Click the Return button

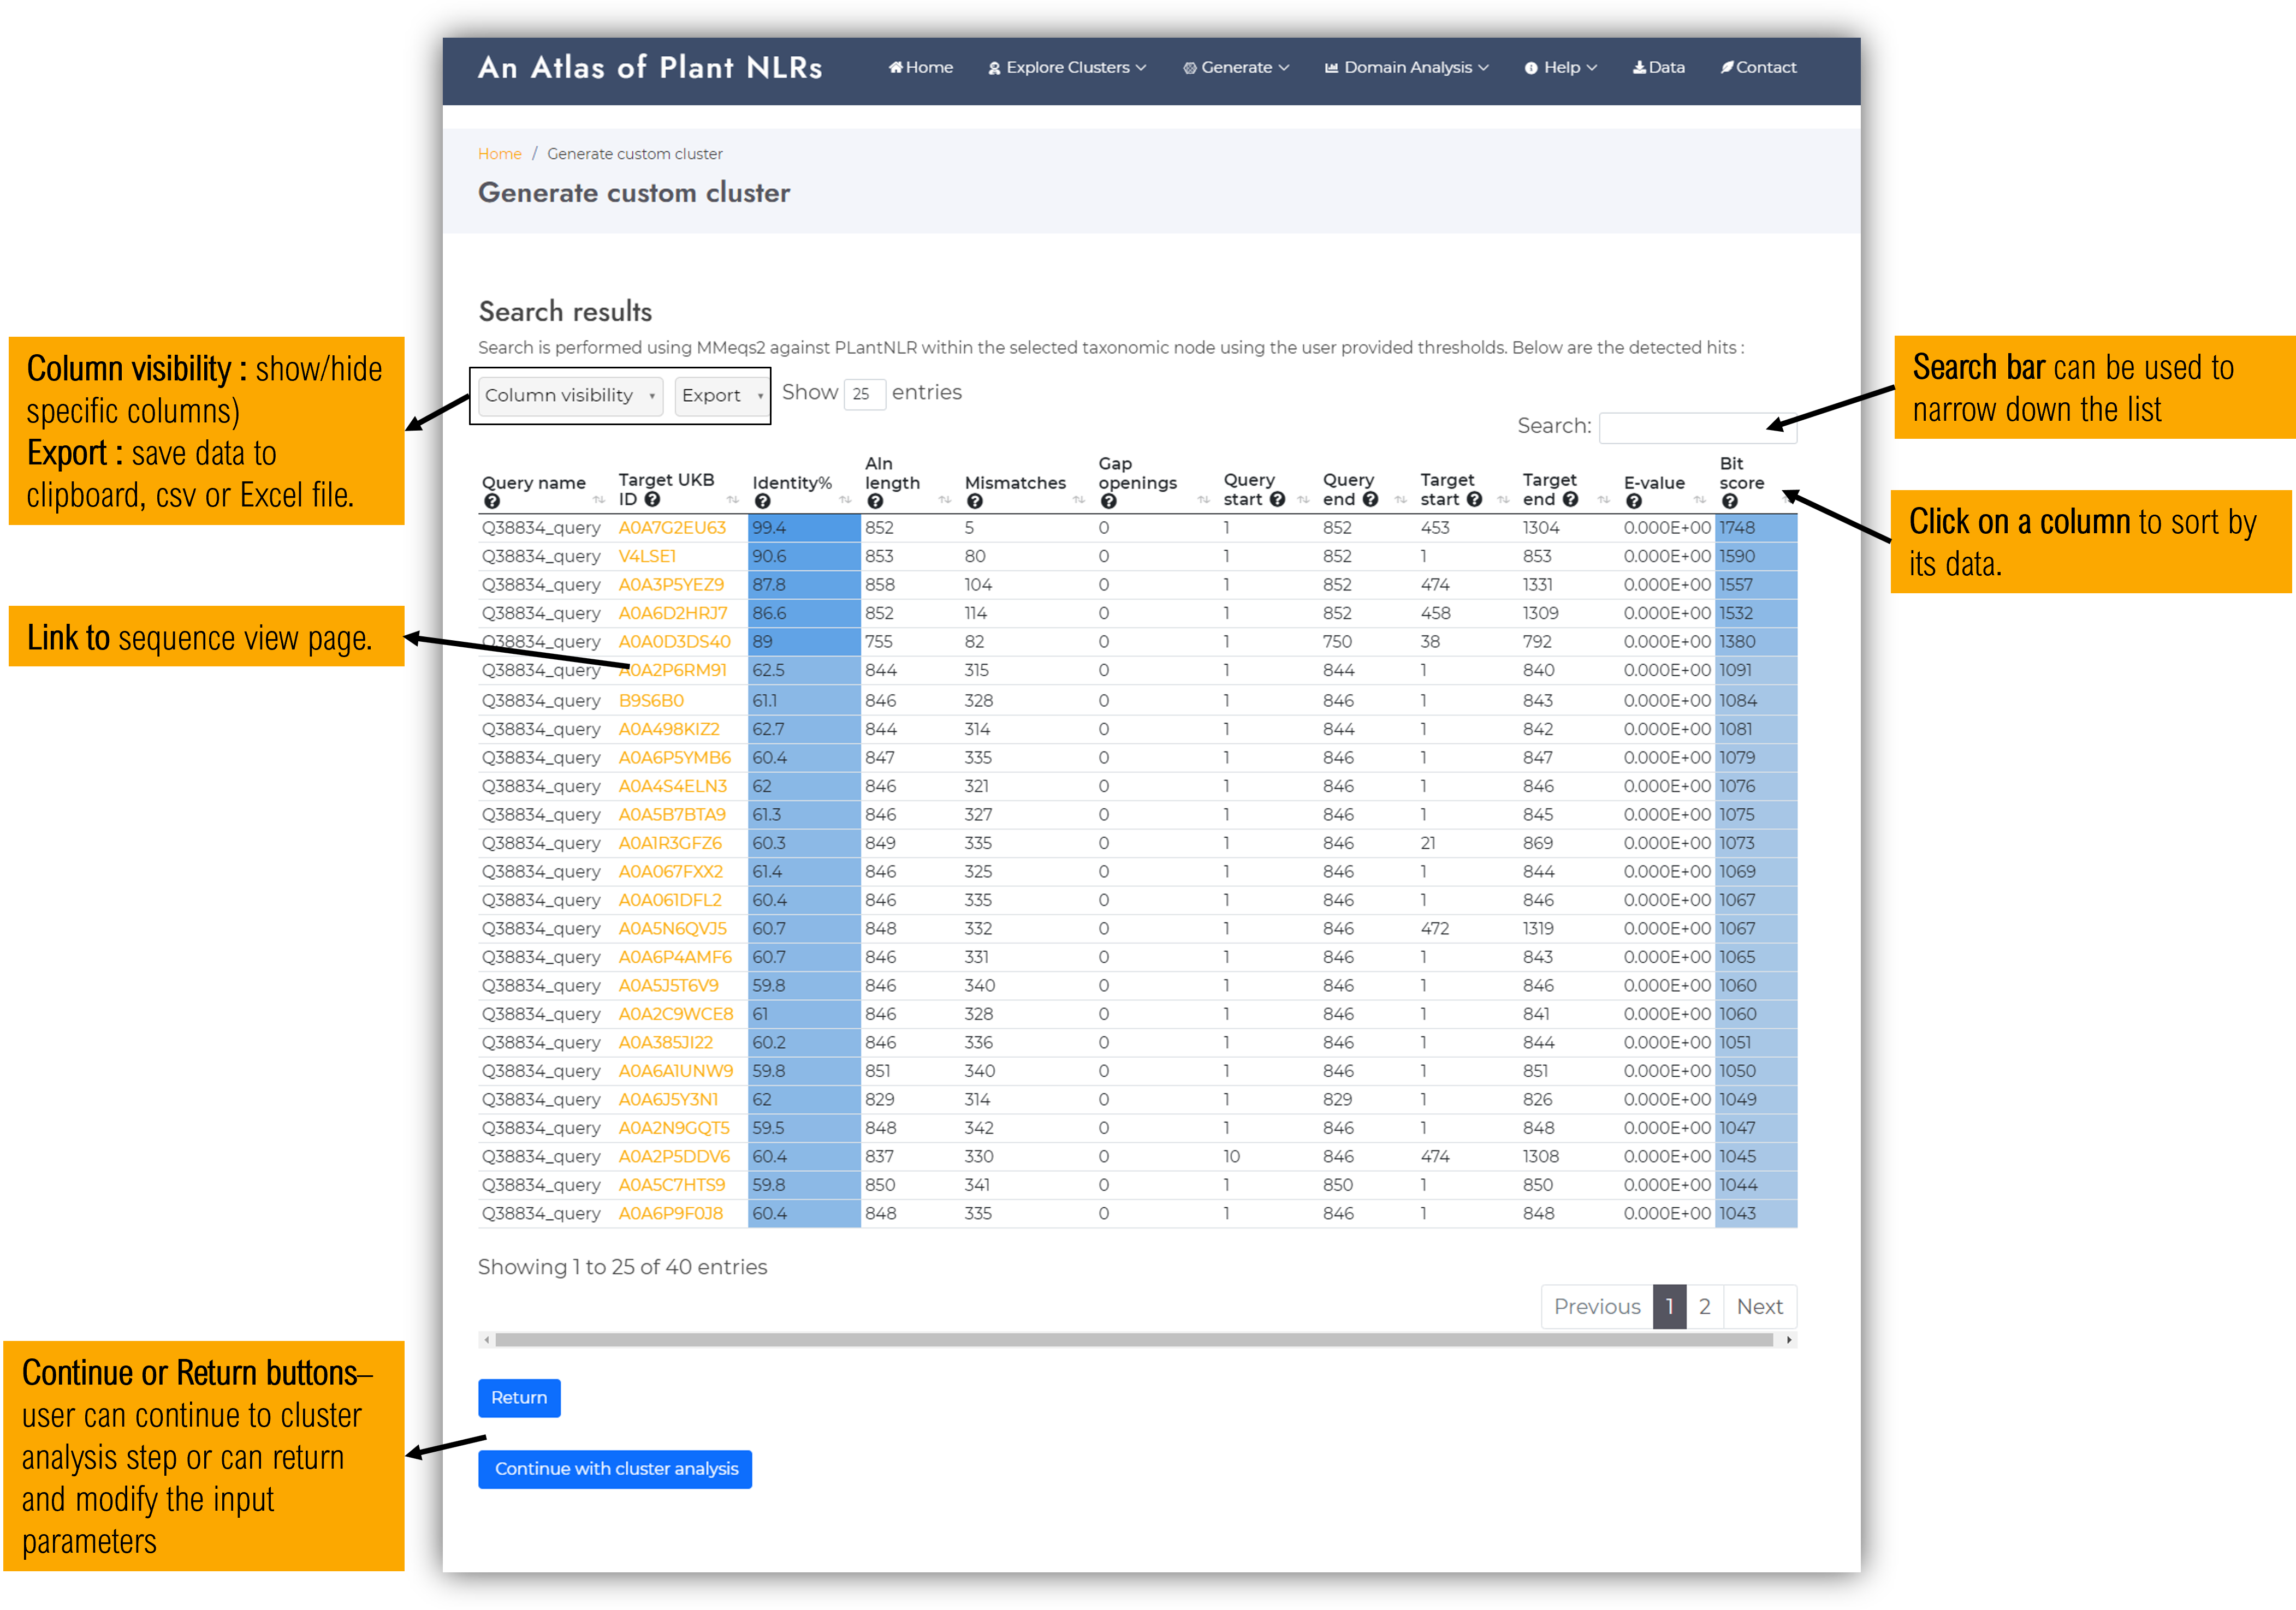point(519,1398)
